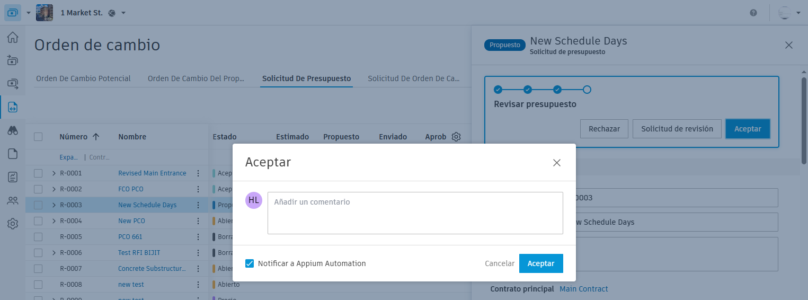This screenshot has width=808, height=300.
Task: Click the final Revisar presupuesto step circle
Action: pos(587,90)
